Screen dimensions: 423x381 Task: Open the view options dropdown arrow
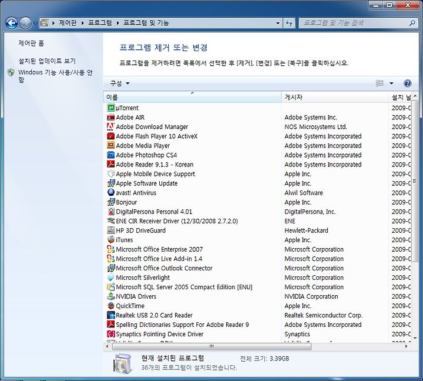point(391,83)
